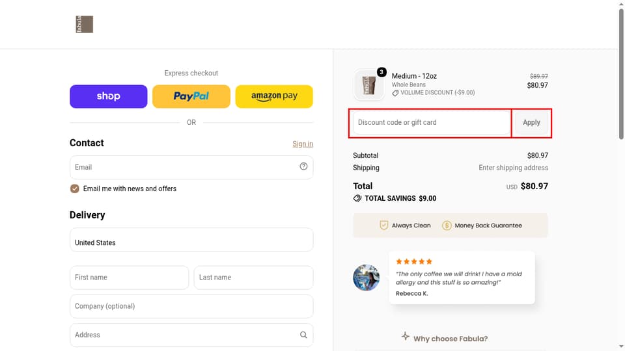
Task: Uncheck Email me with news and offers
Action: click(74, 188)
